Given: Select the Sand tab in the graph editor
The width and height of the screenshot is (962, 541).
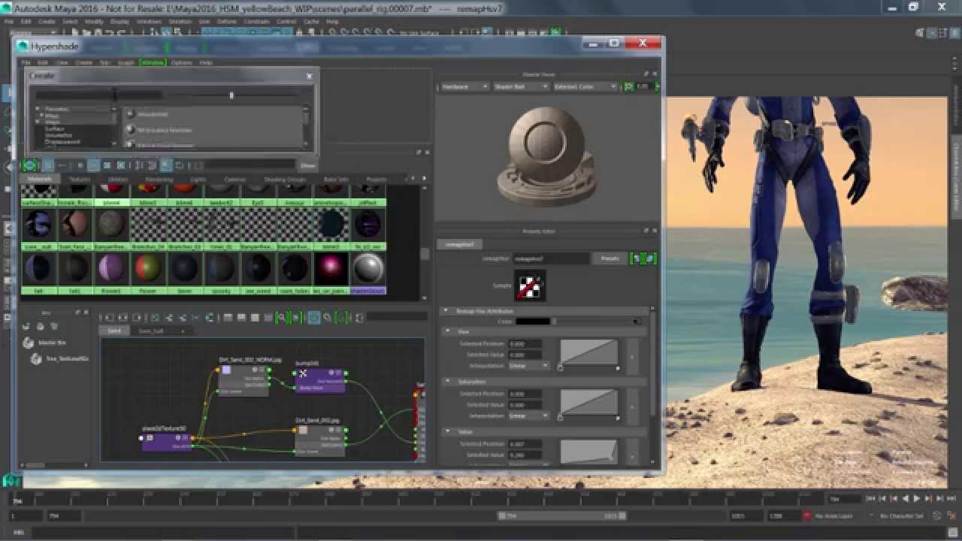Looking at the screenshot, I should tap(114, 331).
